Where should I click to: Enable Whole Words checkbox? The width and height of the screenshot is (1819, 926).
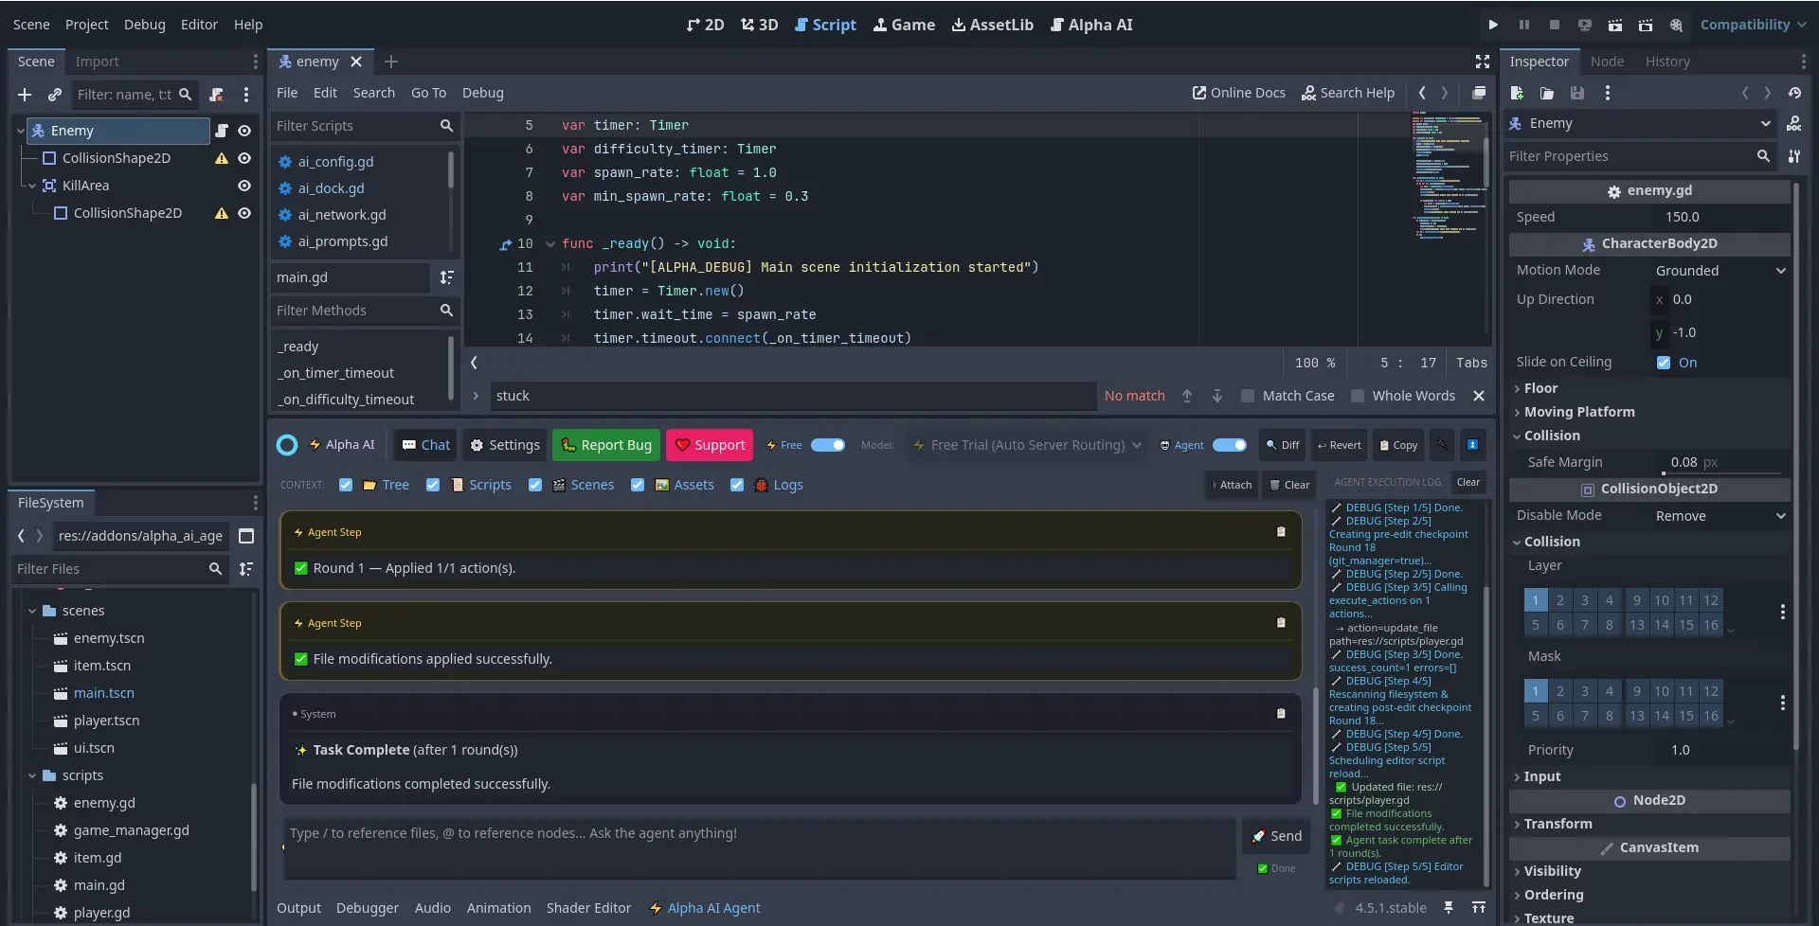click(x=1358, y=396)
